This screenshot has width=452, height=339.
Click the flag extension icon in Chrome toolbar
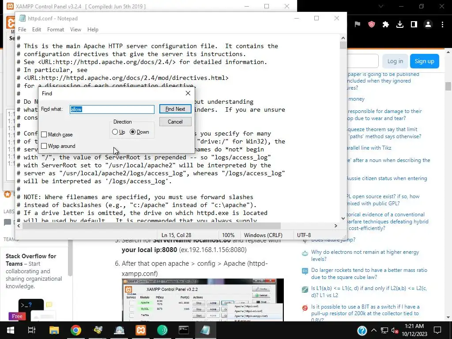[358, 25]
